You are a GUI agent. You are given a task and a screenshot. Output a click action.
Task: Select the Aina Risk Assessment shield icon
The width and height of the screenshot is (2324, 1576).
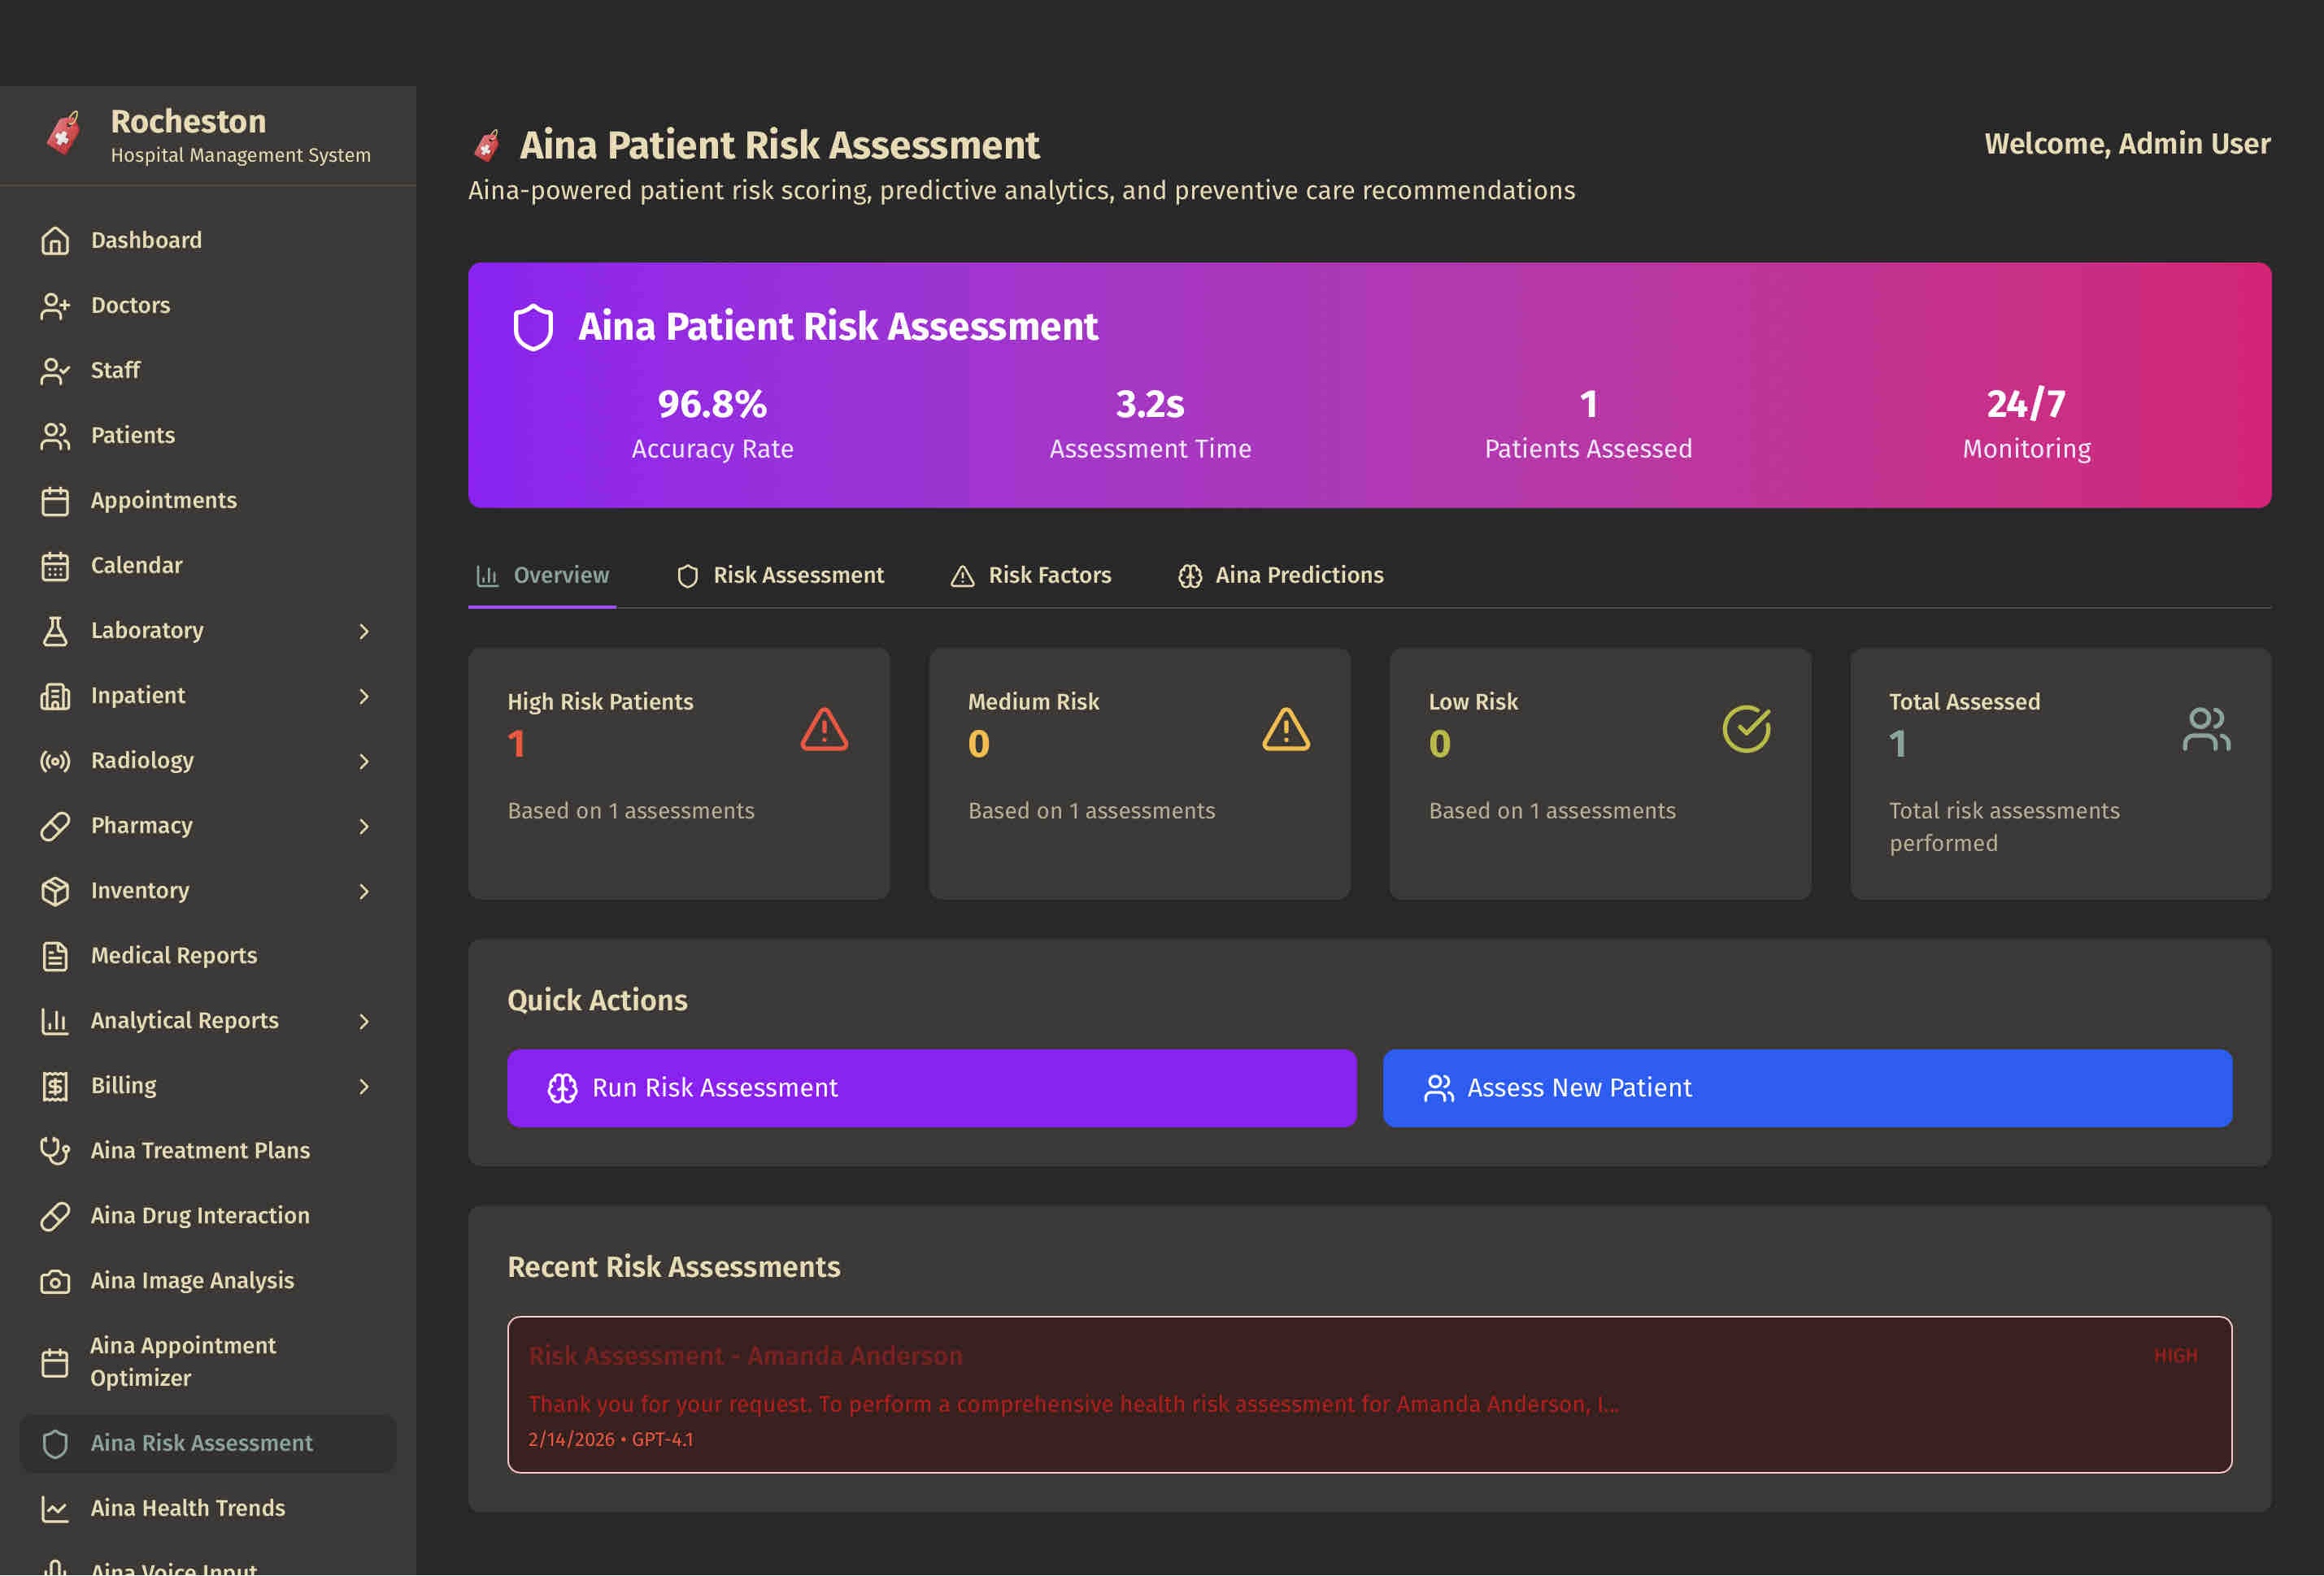55,1443
